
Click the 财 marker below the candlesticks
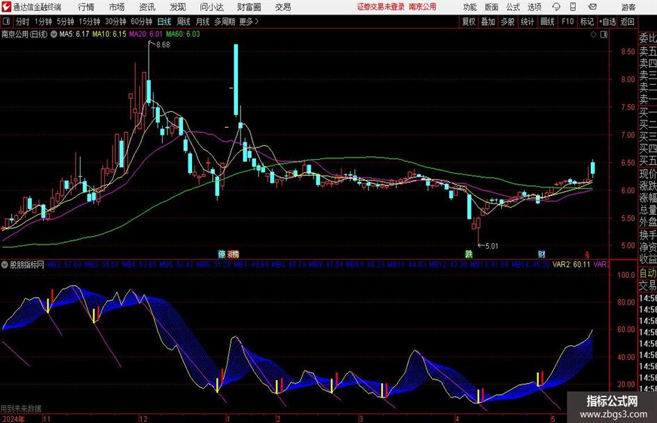[x=542, y=254]
